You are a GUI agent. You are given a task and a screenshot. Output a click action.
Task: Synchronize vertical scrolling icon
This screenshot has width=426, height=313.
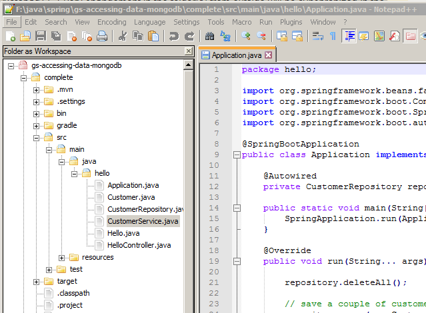click(x=282, y=36)
